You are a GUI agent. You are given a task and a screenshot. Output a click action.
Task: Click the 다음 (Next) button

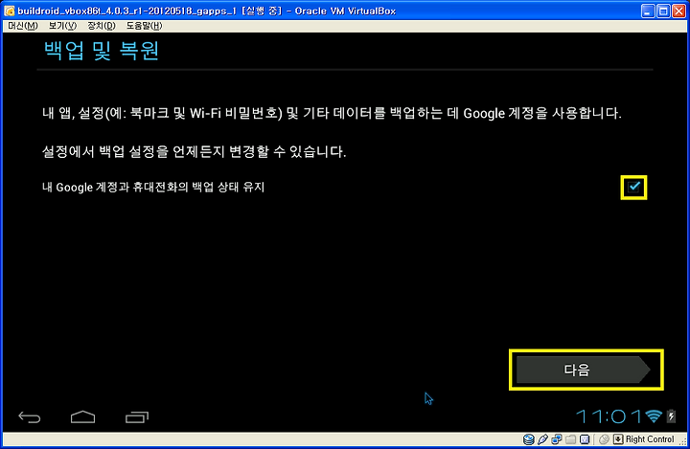pos(583,370)
